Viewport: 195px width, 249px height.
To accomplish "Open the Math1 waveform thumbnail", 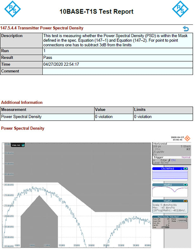I will (x=170, y=191).
